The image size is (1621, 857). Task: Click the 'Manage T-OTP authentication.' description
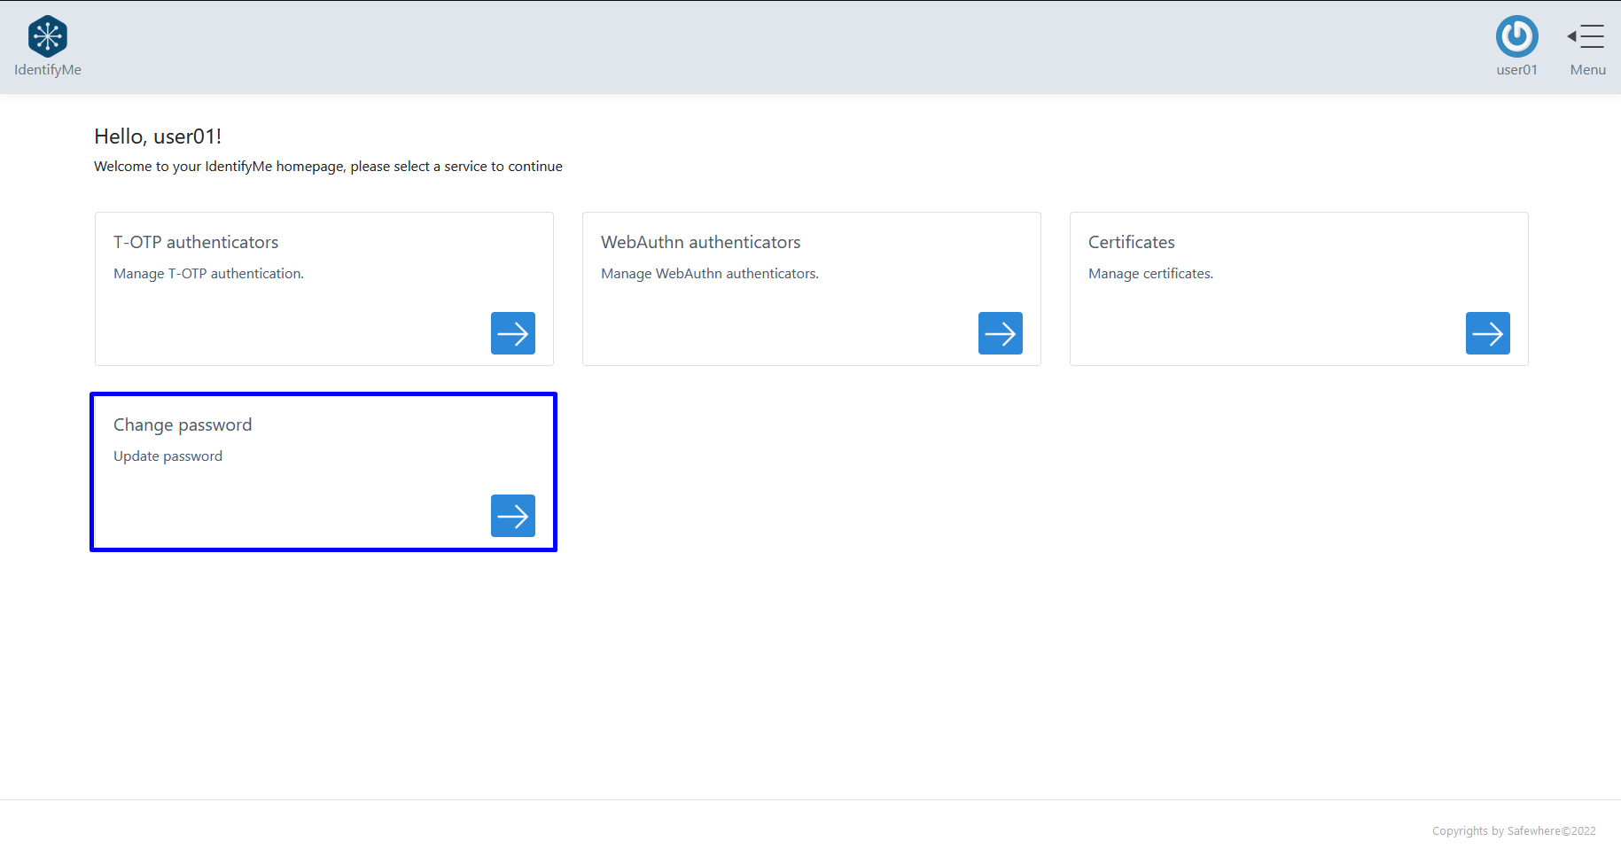click(x=208, y=274)
